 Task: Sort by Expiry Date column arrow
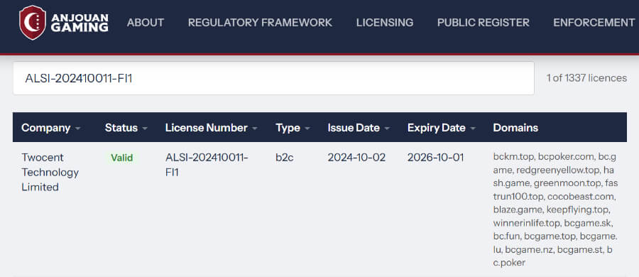[x=473, y=128]
